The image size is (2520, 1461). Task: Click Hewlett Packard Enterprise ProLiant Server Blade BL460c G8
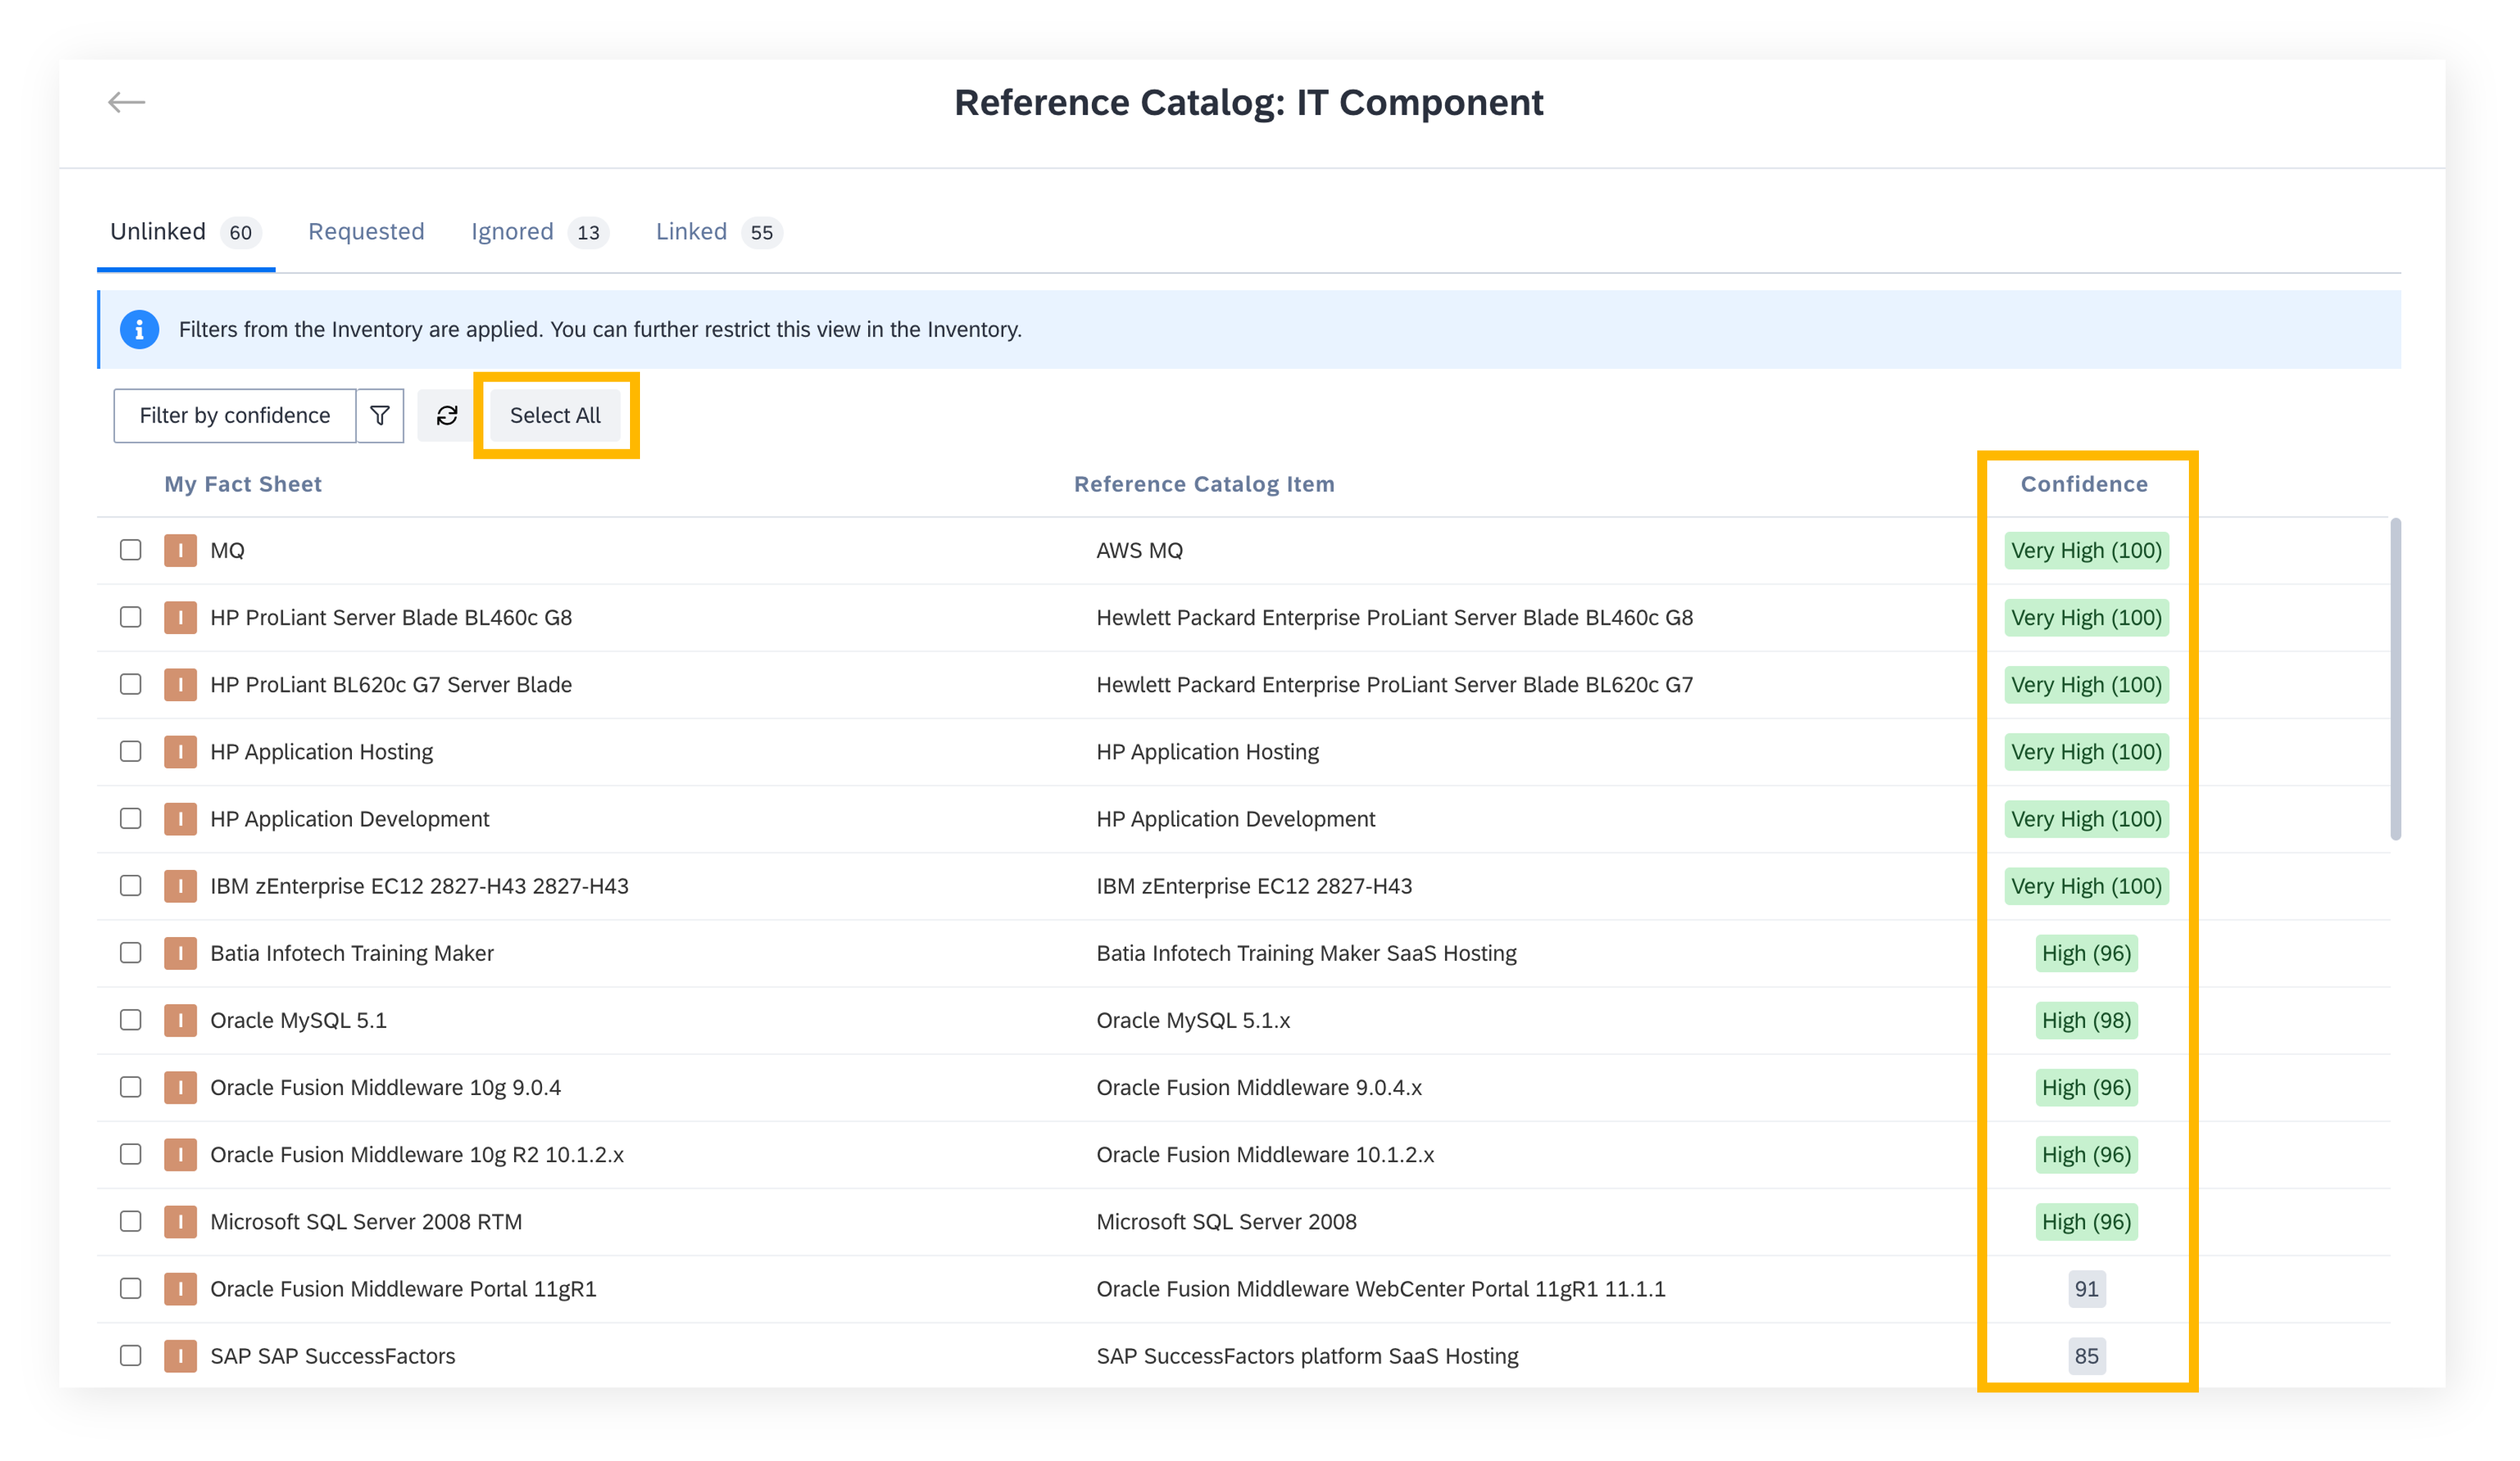[1394, 618]
